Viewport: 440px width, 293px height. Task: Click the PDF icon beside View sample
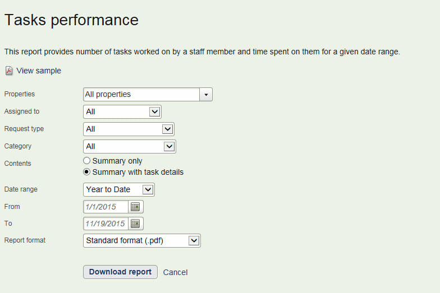(9, 71)
